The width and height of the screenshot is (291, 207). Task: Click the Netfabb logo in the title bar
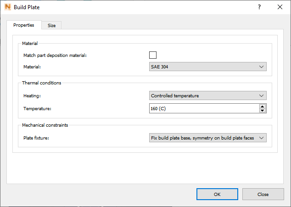pyautogui.click(x=7, y=7)
